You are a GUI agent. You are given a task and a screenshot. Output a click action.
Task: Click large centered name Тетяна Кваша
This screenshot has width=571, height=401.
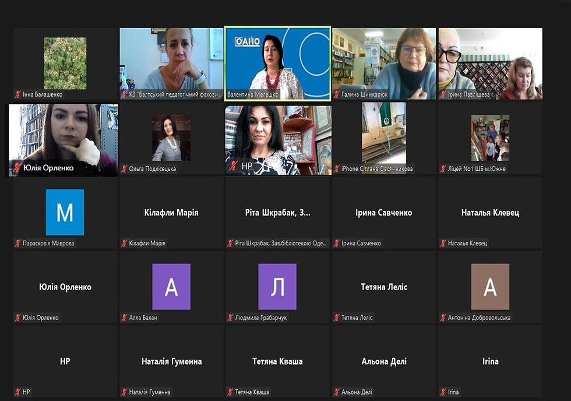point(277,361)
